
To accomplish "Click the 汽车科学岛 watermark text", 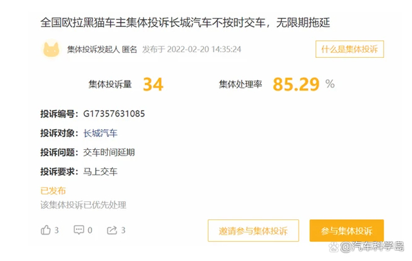I will click(379, 247).
